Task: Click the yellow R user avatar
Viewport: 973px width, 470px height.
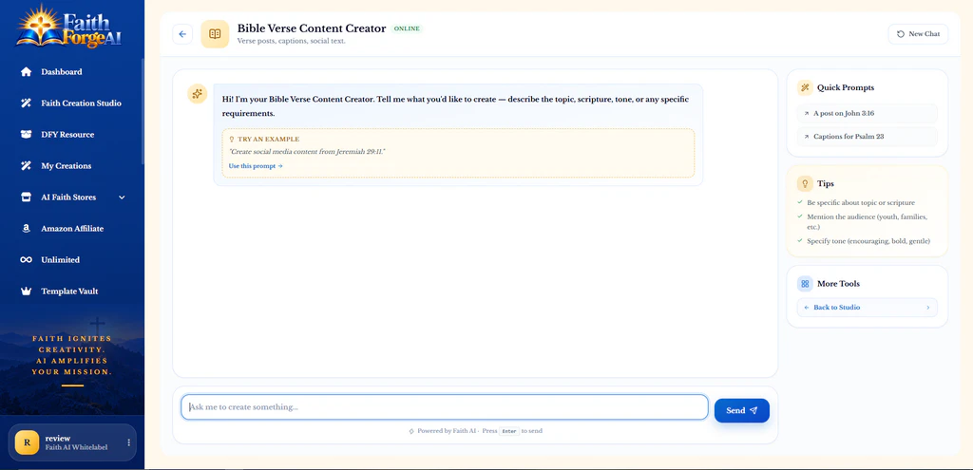Action: pos(27,442)
